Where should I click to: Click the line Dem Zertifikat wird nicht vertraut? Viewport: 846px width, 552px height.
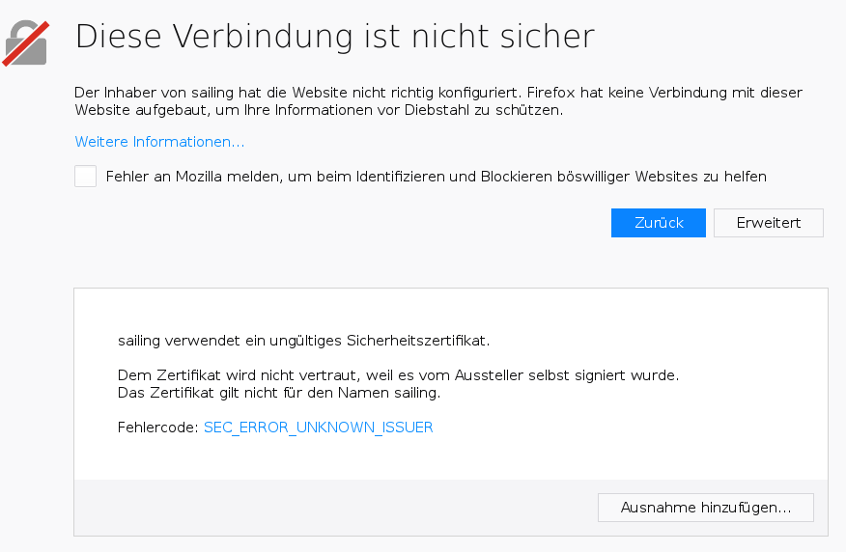point(398,375)
